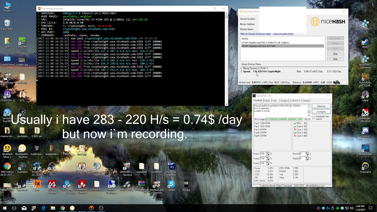Viewport: 377px width, 212px height.
Task: Open Google Chrome from the taskbar
Action: point(63,208)
